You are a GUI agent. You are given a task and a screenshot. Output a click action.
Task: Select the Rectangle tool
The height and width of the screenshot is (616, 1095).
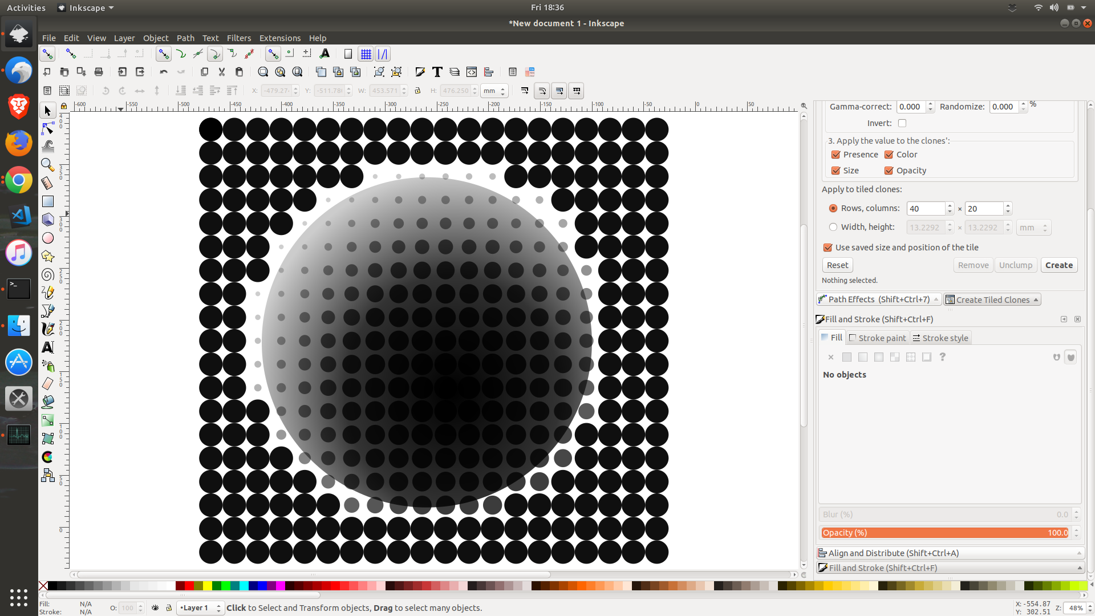[x=48, y=201]
